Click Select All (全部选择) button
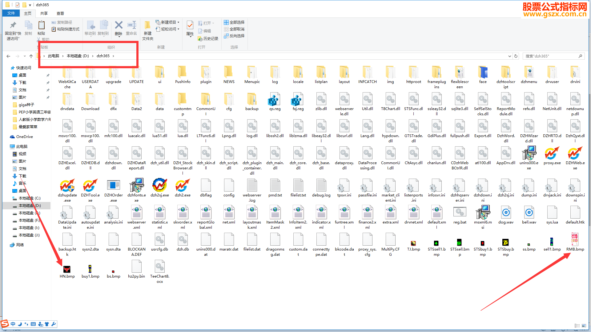The image size is (591, 332). (234, 22)
